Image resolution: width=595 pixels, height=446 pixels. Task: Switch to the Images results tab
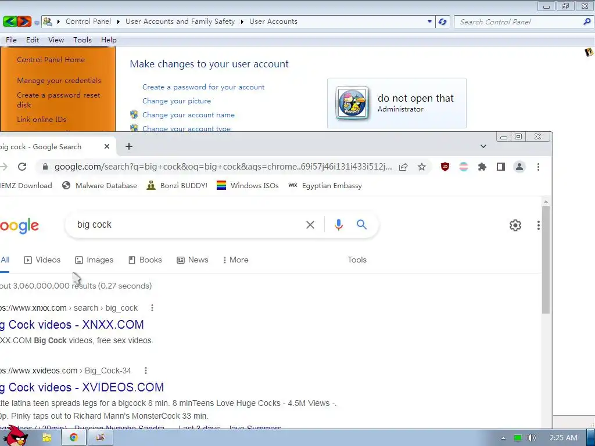point(94,260)
